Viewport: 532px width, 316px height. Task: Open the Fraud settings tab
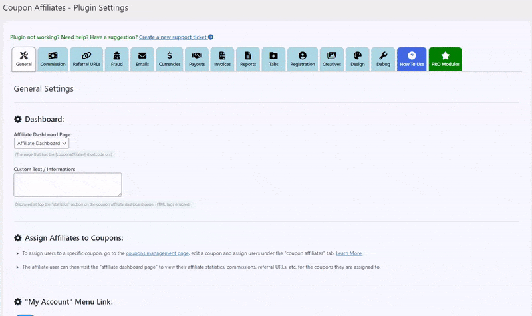(117, 59)
